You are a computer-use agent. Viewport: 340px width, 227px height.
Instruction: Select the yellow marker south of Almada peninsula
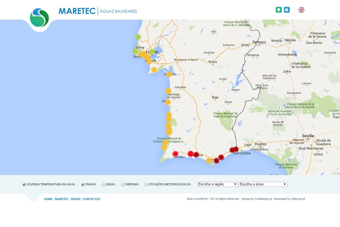click(154, 70)
